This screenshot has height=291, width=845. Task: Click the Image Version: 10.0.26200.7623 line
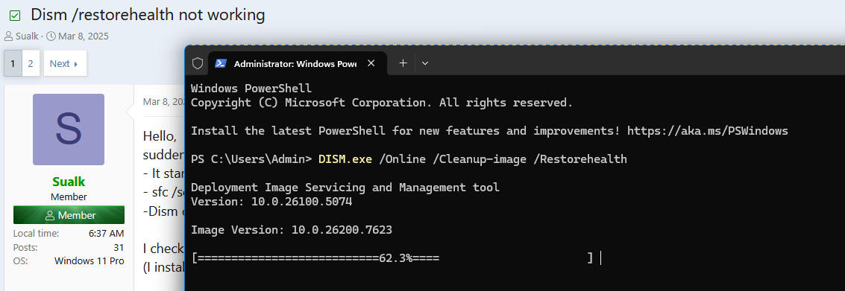(x=292, y=230)
